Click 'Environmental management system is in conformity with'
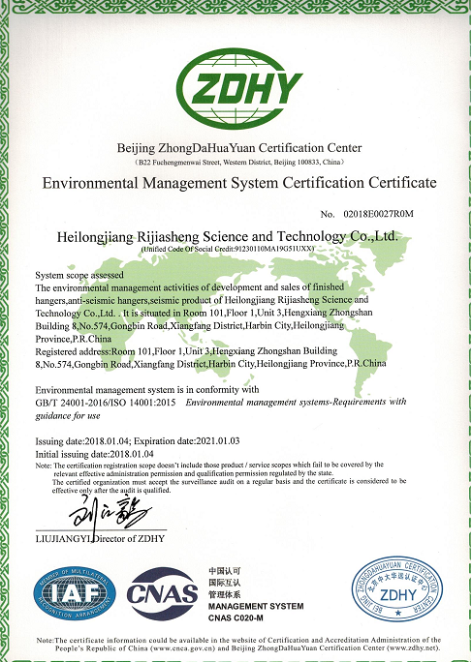This screenshot has width=472, height=662. pos(147,389)
